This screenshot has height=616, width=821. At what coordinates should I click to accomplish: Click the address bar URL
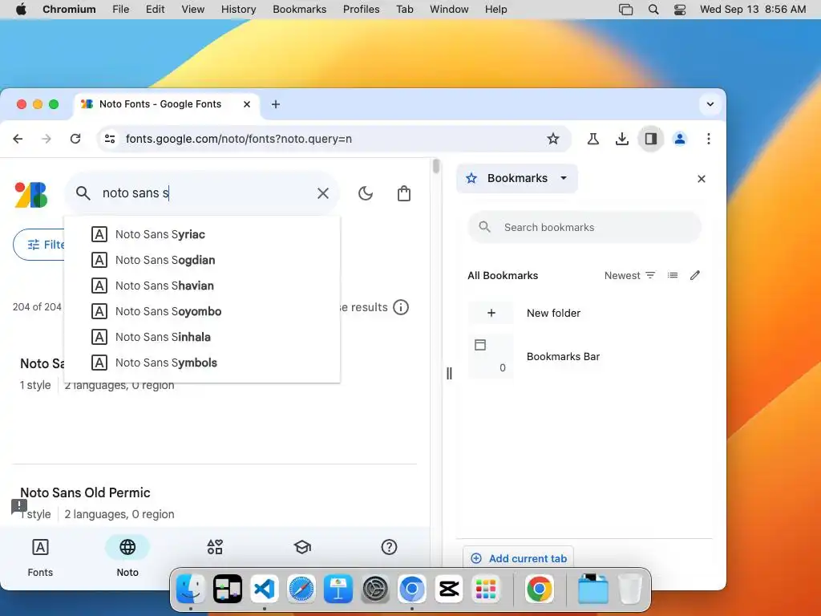pos(239,139)
